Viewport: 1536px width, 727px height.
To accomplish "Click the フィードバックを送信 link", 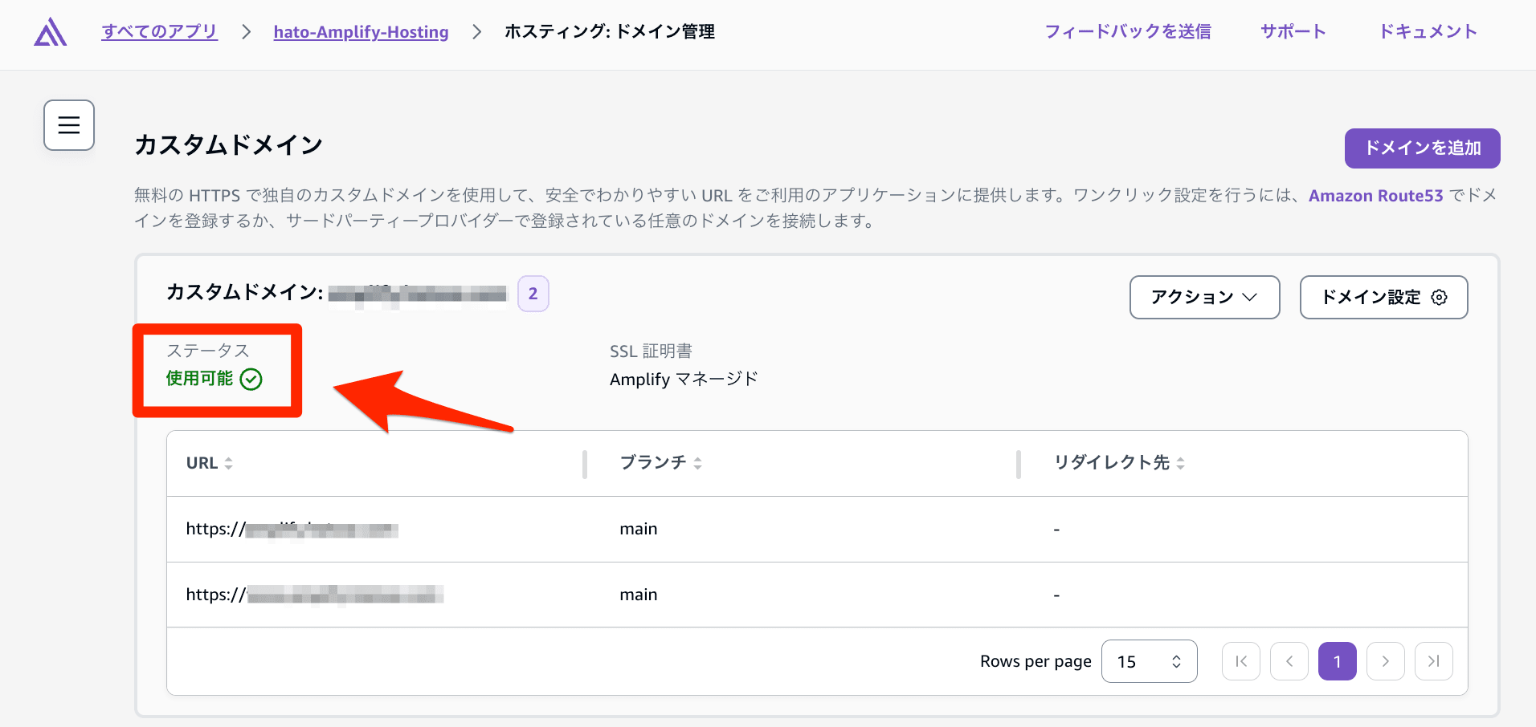I will point(1128,31).
